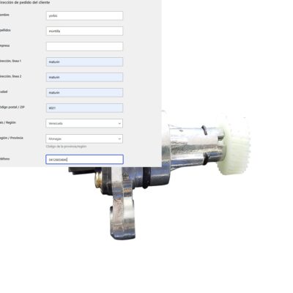
Task: Click the Código de la provincia/región hint
Action: tap(66, 146)
